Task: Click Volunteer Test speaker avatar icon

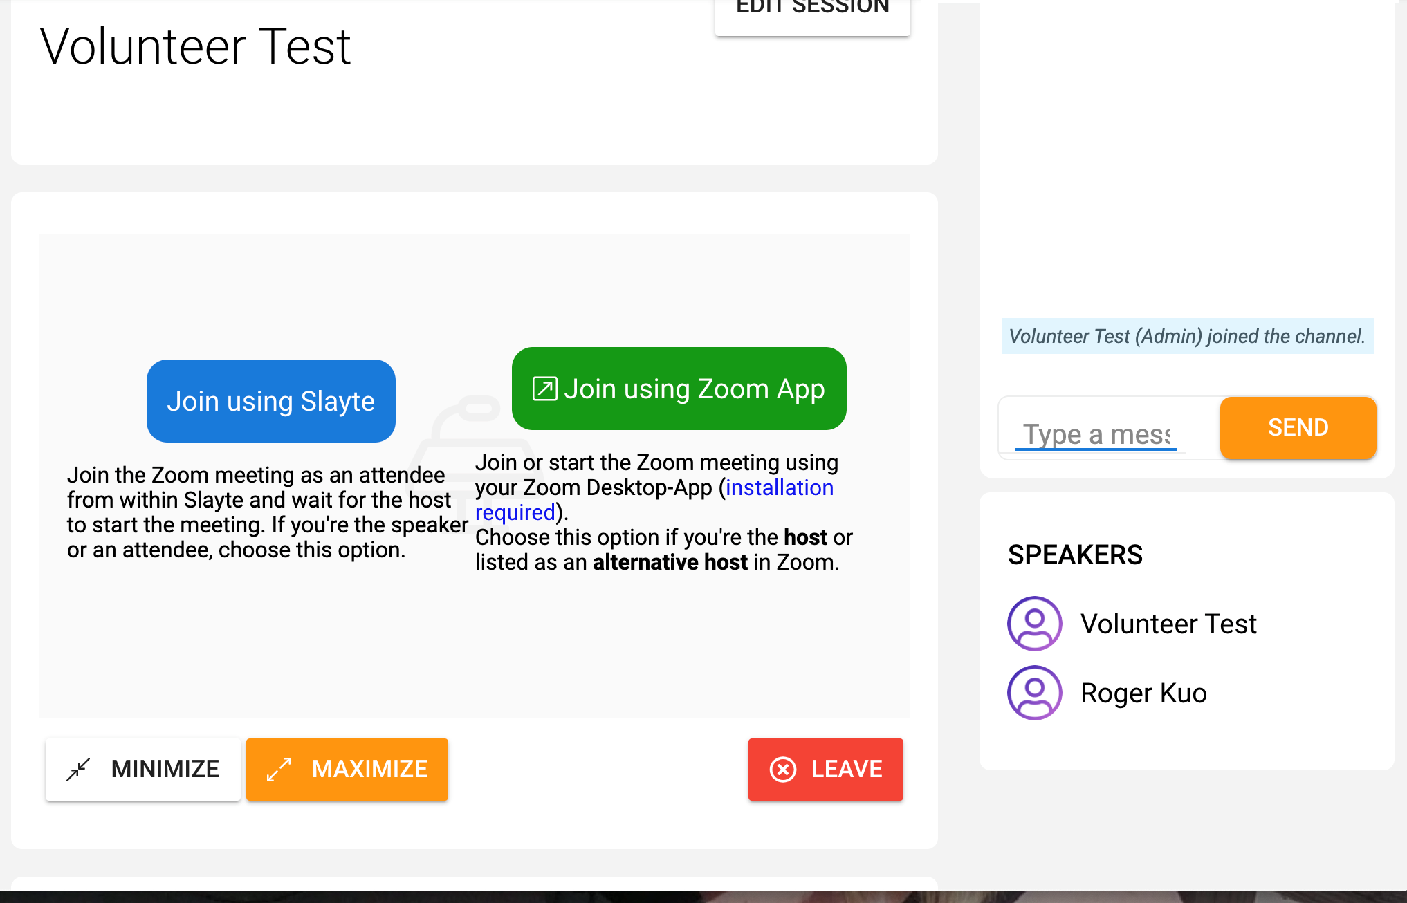Action: tap(1035, 624)
